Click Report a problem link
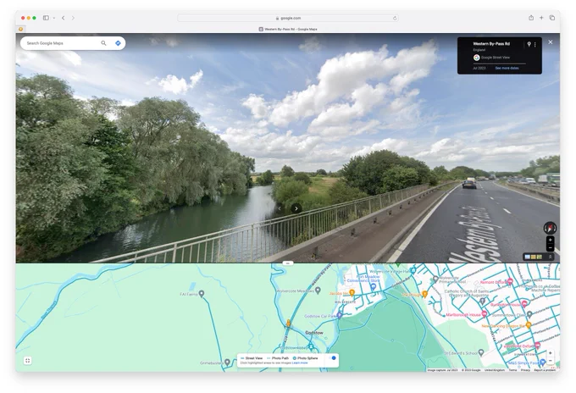The height and width of the screenshot is (393, 576). tap(545, 370)
